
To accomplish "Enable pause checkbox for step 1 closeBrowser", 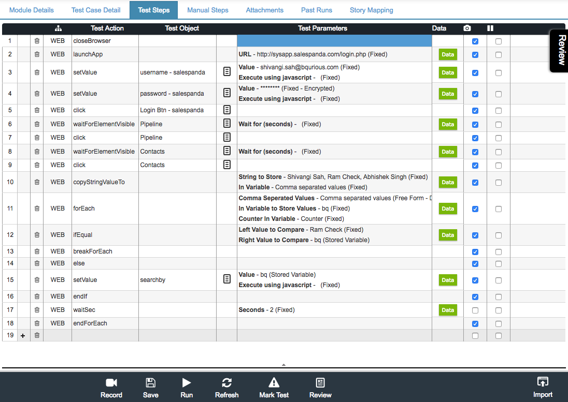I will [x=499, y=41].
